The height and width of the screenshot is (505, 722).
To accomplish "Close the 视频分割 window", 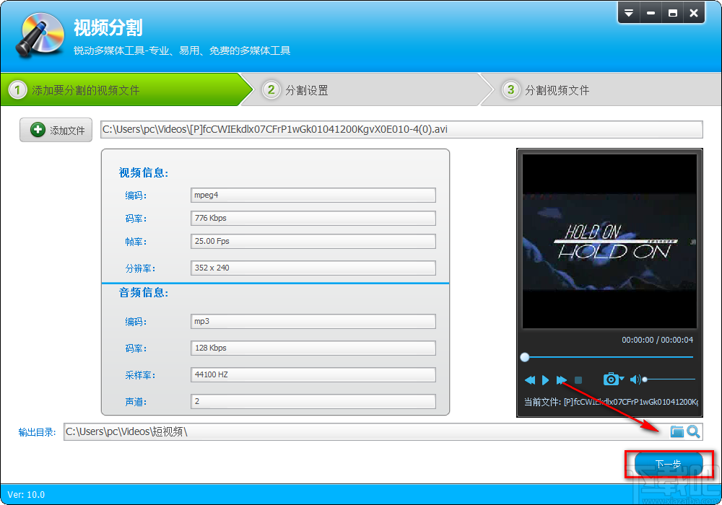I will [694, 13].
